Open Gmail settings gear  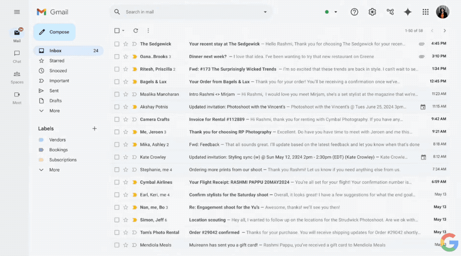[x=372, y=12]
